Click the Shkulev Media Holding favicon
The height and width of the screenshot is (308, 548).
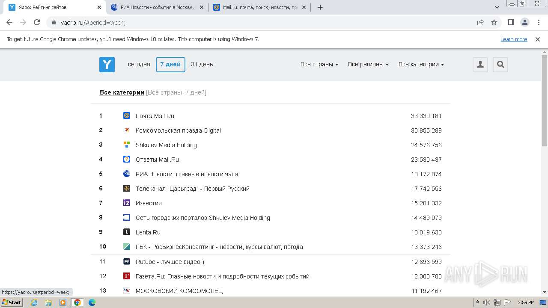tap(127, 145)
